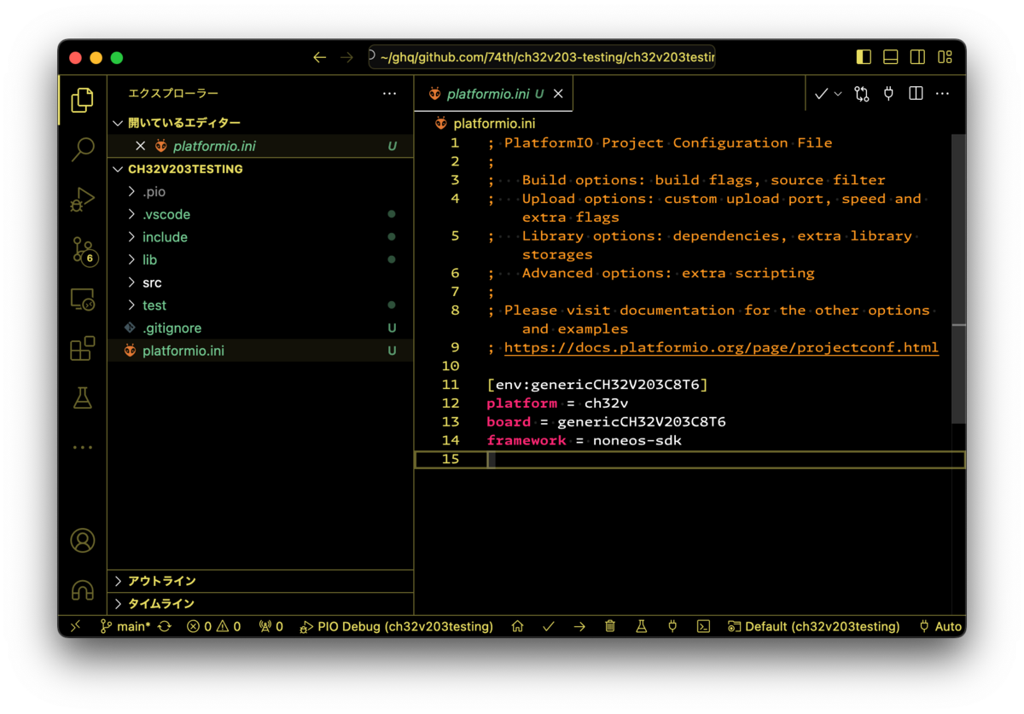Open the Remote Explorer view
Image resolution: width=1024 pixels, height=714 pixels.
click(x=83, y=299)
